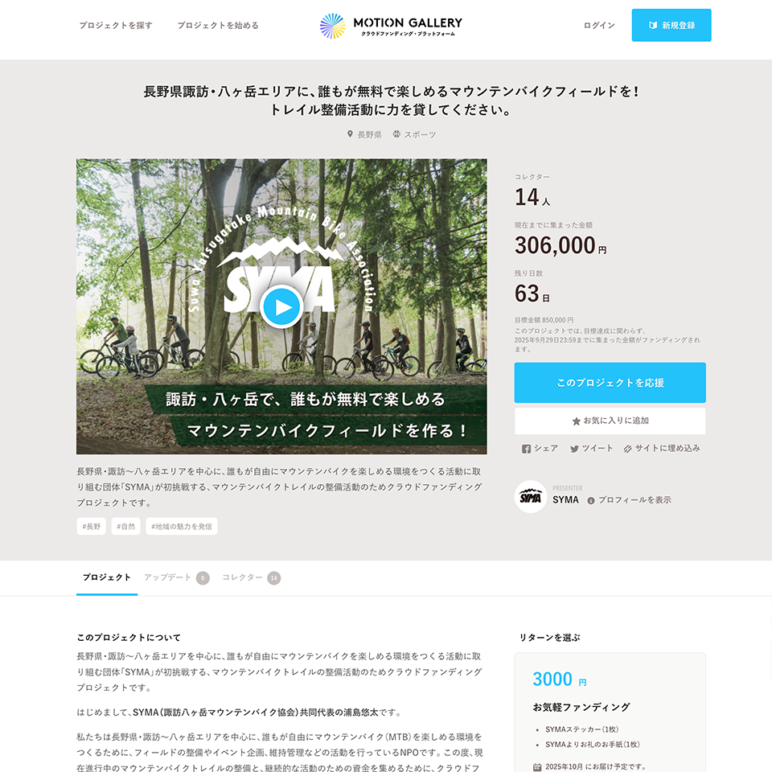Click the Motion Gallery logo
This screenshot has height=772, width=772.
pyautogui.click(x=391, y=26)
